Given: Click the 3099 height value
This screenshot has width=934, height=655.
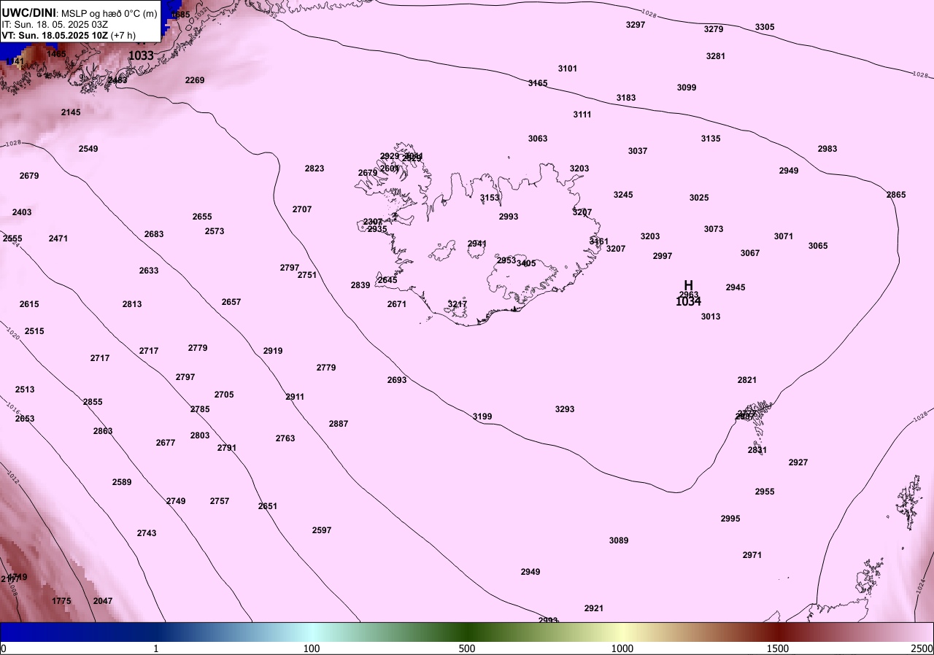Looking at the screenshot, I should (687, 88).
